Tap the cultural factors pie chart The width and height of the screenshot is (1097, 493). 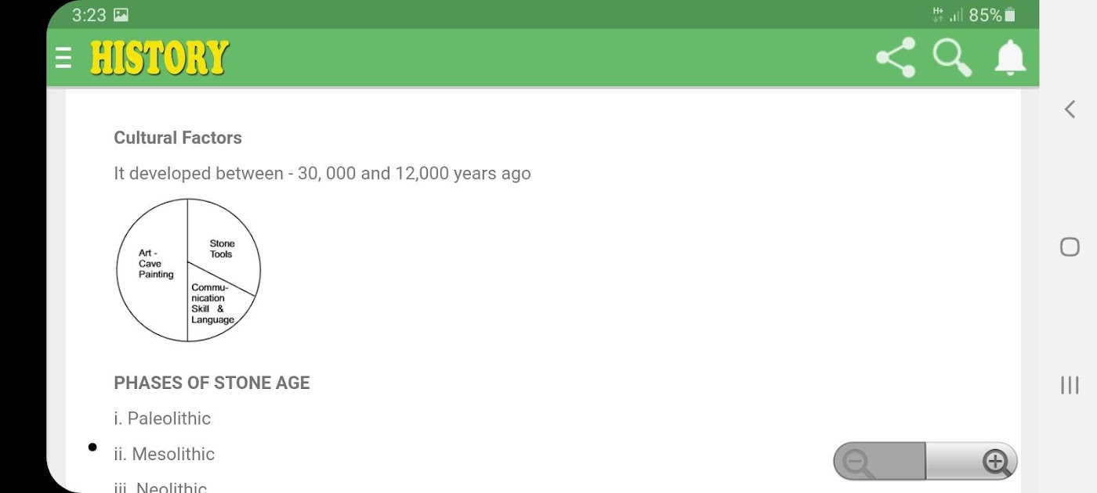click(x=188, y=270)
